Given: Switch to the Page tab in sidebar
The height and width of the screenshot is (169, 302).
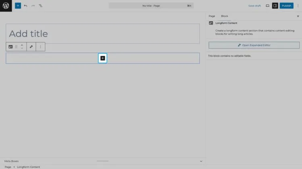Looking at the screenshot, I should [x=212, y=16].
